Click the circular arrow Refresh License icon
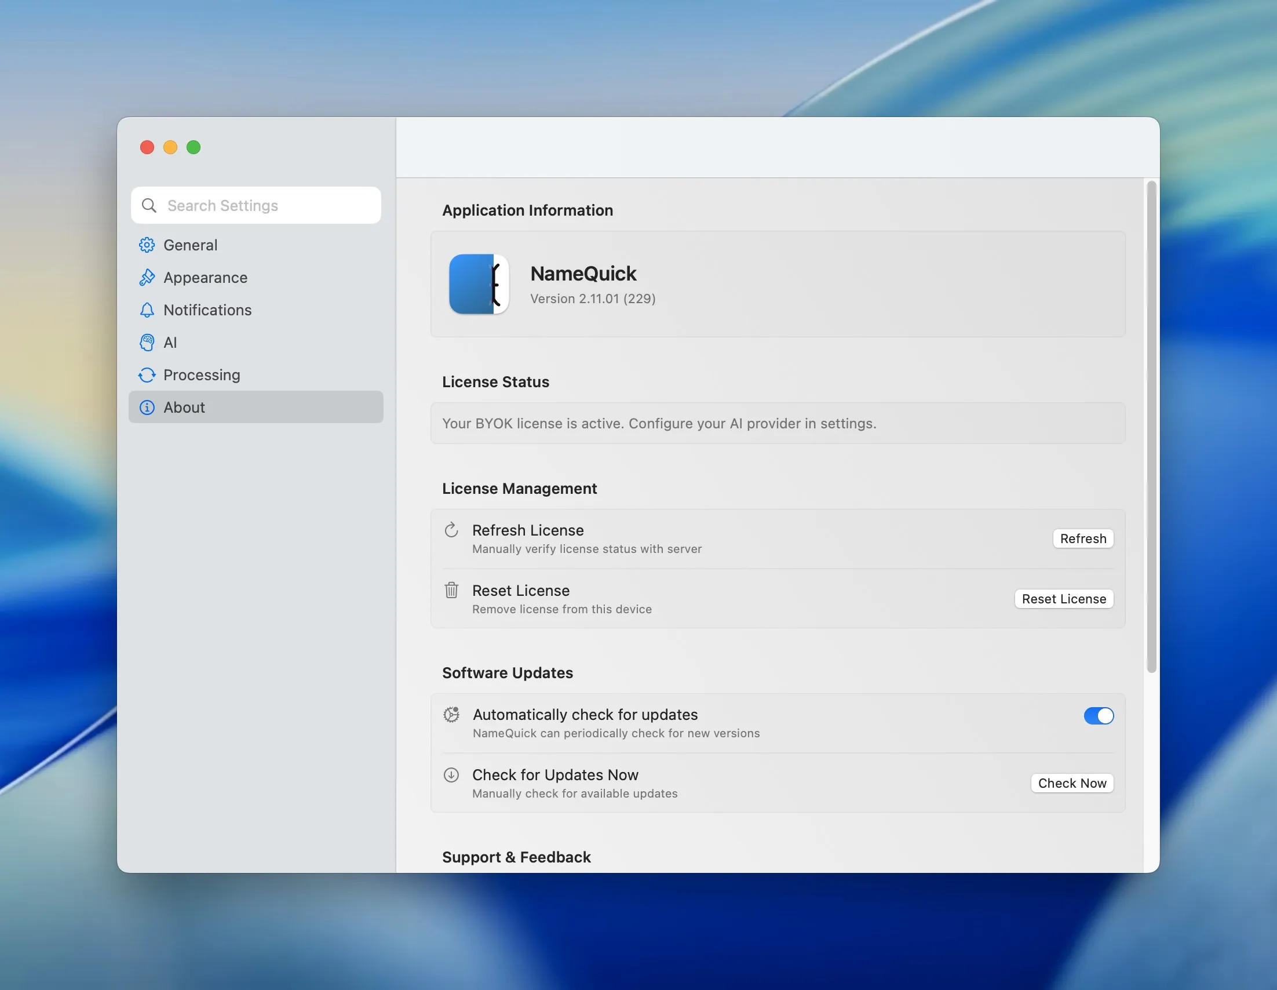The width and height of the screenshot is (1277, 990). 451,530
